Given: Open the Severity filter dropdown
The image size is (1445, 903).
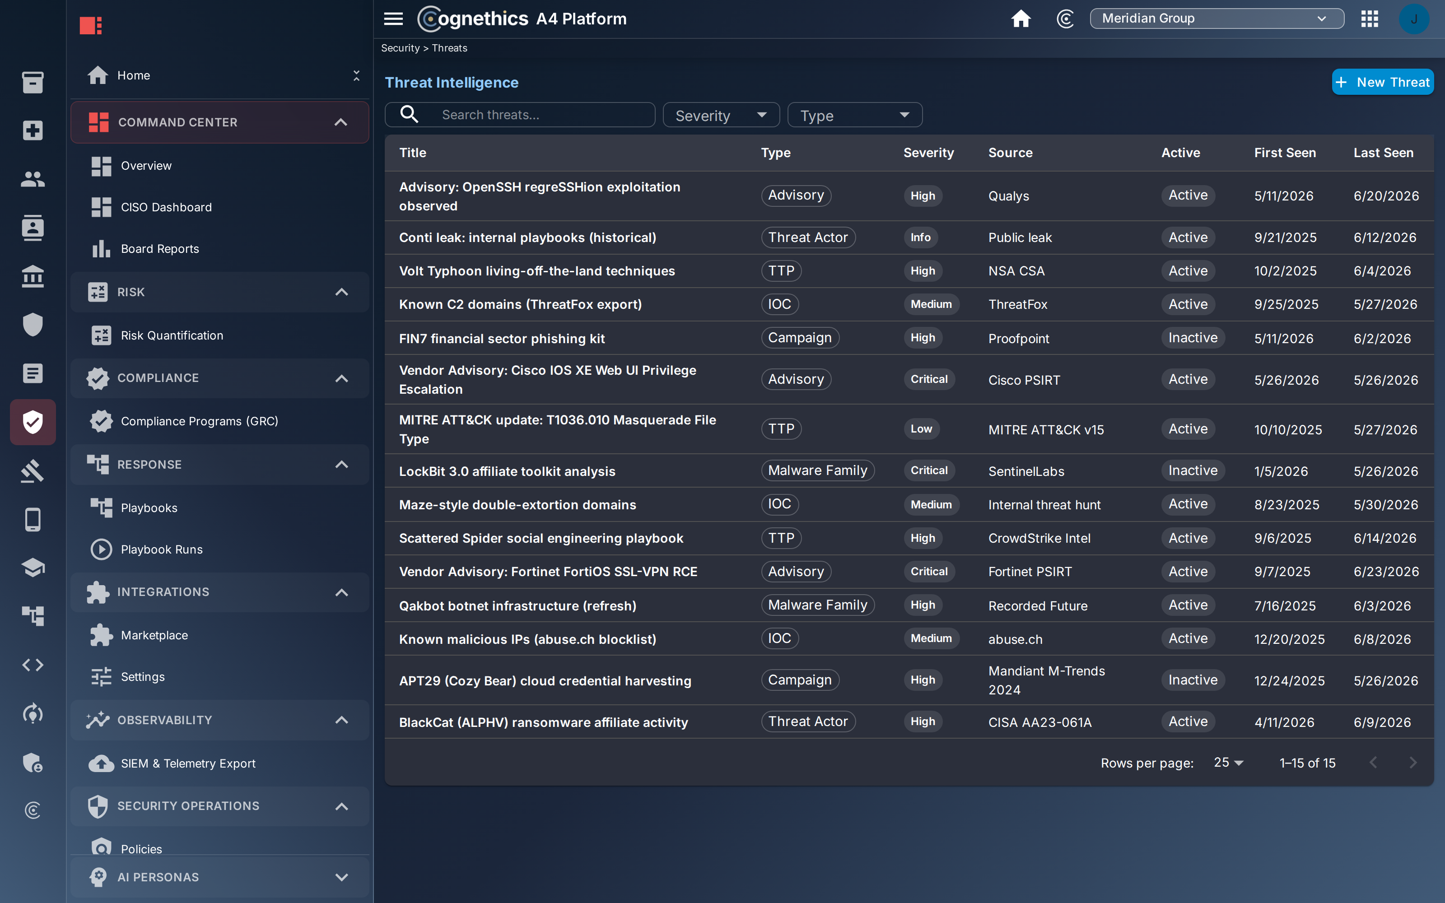Looking at the screenshot, I should [721, 115].
